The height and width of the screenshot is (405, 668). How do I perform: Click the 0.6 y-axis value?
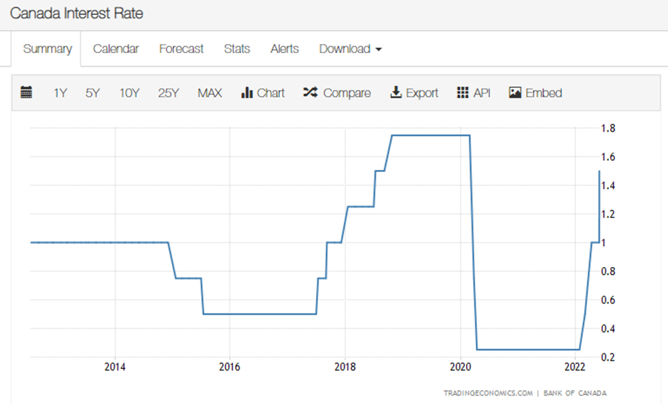pyautogui.click(x=608, y=300)
